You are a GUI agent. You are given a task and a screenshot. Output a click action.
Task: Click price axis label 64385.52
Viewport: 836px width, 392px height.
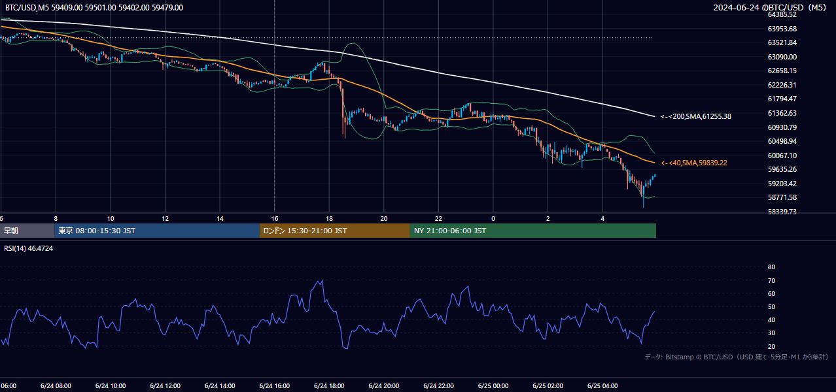(x=782, y=14)
